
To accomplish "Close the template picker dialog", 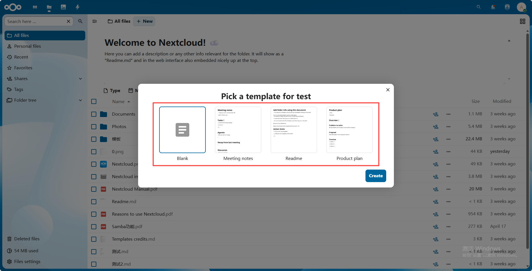I will [x=388, y=90].
